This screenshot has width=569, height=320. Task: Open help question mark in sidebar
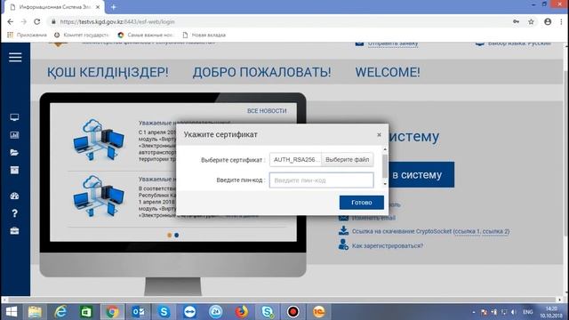click(x=14, y=213)
